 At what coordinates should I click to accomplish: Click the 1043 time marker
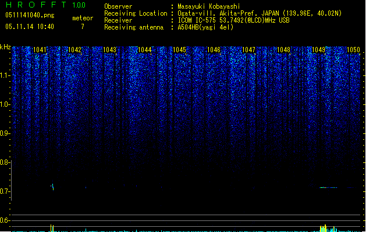click(x=109, y=50)
